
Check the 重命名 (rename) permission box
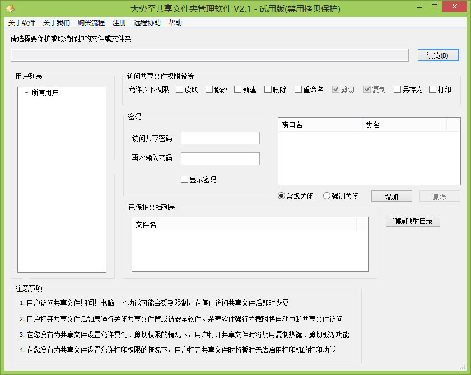coord(298,89)
